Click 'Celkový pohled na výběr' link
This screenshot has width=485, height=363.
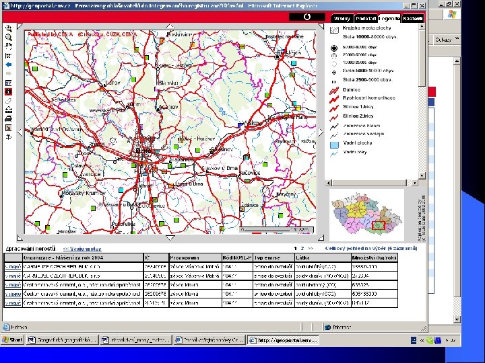[x=371, y=249]
